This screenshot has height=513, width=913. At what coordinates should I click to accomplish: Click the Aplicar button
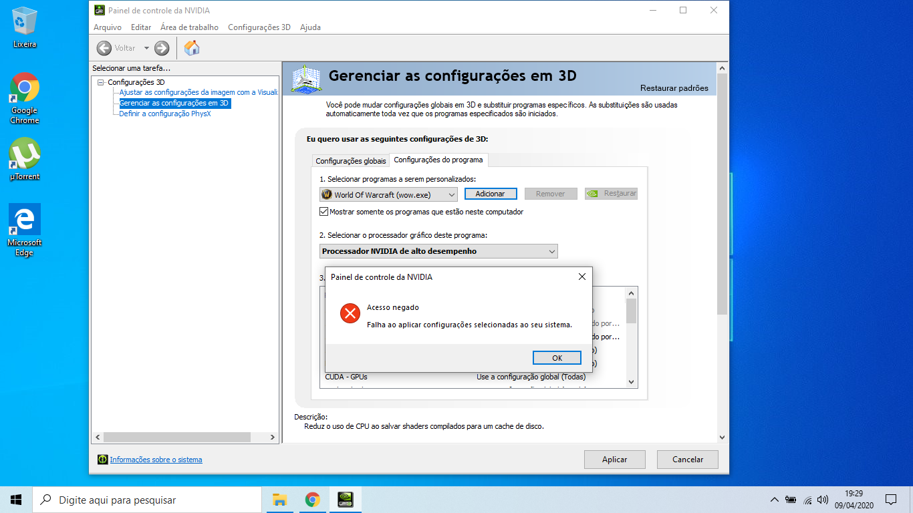(x=614, y=460)
